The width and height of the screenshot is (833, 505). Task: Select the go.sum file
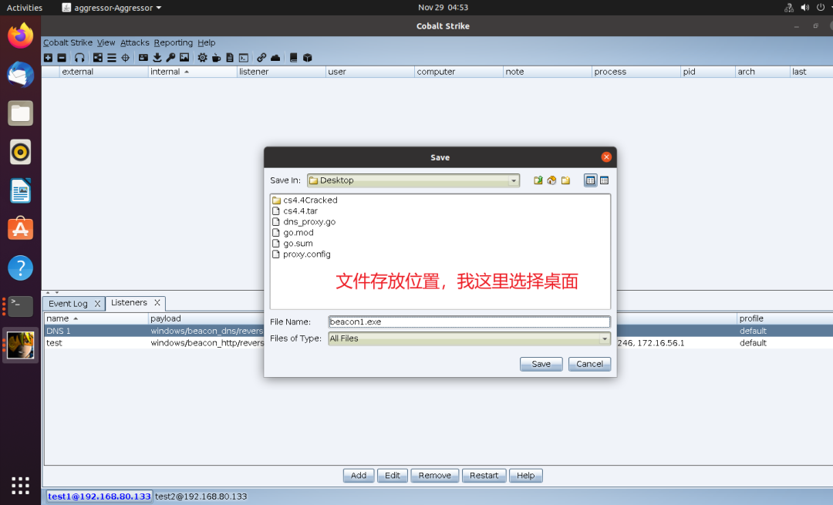[x=292, y=244]
